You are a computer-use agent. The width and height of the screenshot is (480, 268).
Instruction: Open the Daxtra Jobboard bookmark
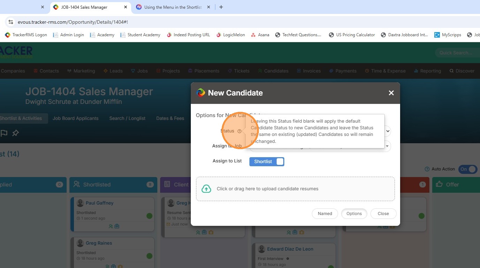404,35
